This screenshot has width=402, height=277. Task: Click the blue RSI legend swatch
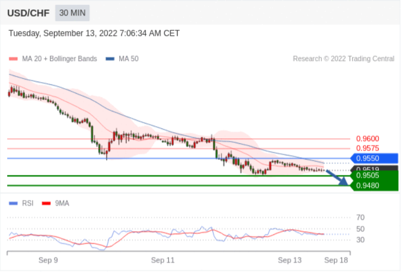(x=13, y=204)
